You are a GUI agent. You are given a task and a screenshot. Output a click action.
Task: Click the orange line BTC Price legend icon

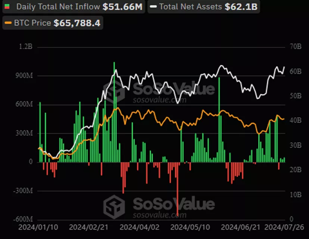pyautogui.click(x=8, y=23)
